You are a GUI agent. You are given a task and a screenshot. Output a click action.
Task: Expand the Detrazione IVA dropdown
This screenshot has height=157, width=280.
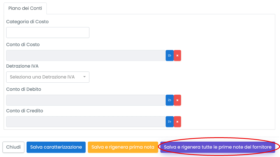48,77
